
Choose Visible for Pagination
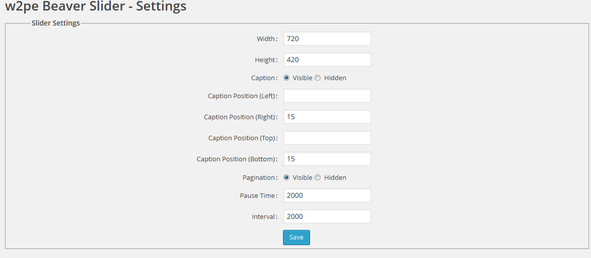(x=286, y=178)
